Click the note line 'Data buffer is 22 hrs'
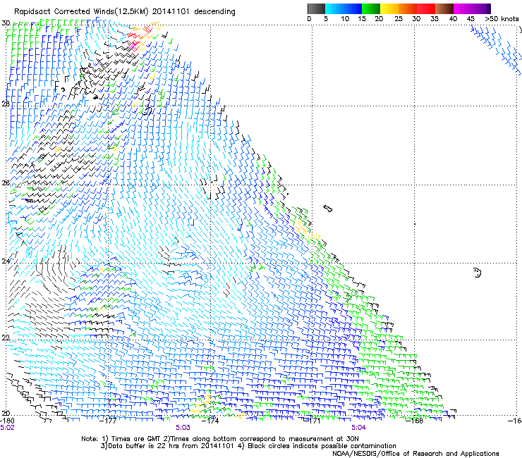This screenshot has width=522, height=458. point(147,446)
